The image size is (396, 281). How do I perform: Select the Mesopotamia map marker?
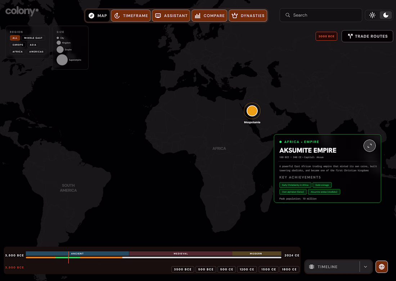[x=252, y=111]
